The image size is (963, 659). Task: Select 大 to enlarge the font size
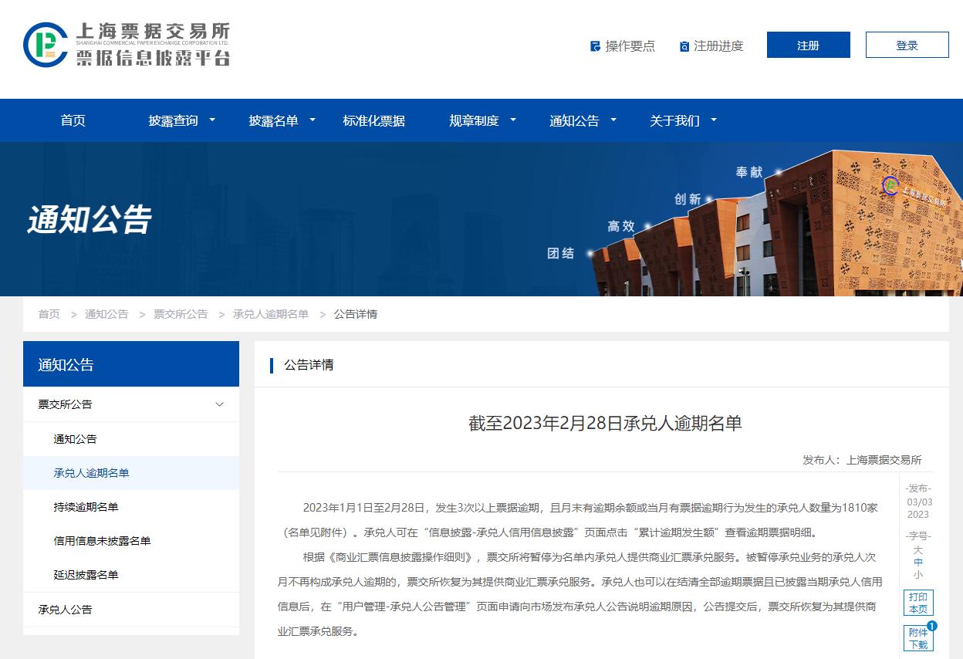[917, 549]
